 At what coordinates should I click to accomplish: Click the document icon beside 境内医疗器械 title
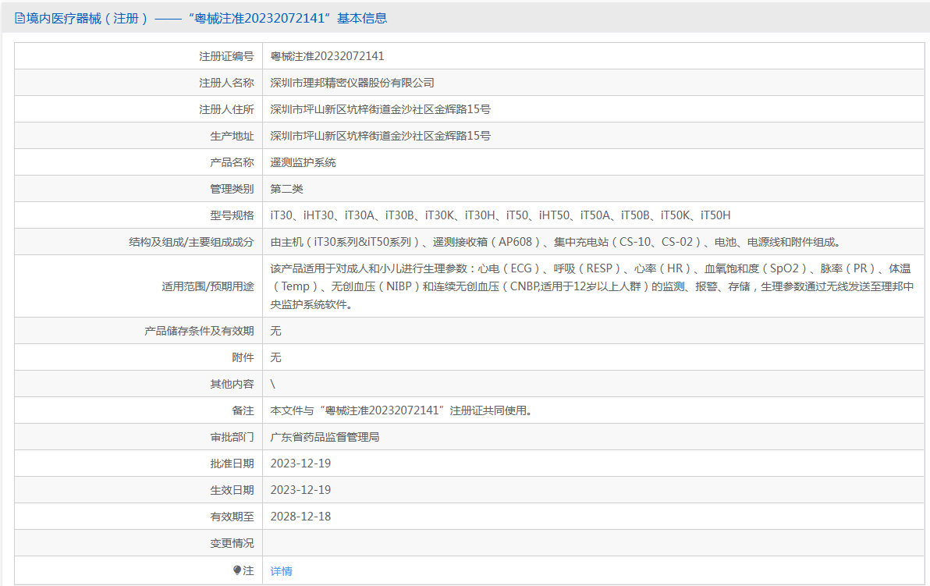point(20,19)
